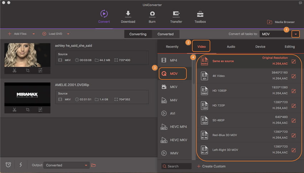Open the Toolbox section

point(200,17)
